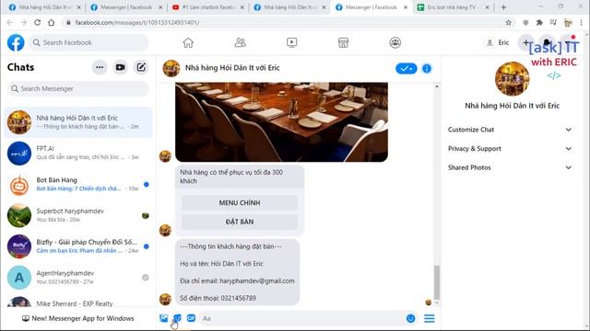
Task: Expand Shared Photos section
Action: pyautogui.click(x=510, y=167)
